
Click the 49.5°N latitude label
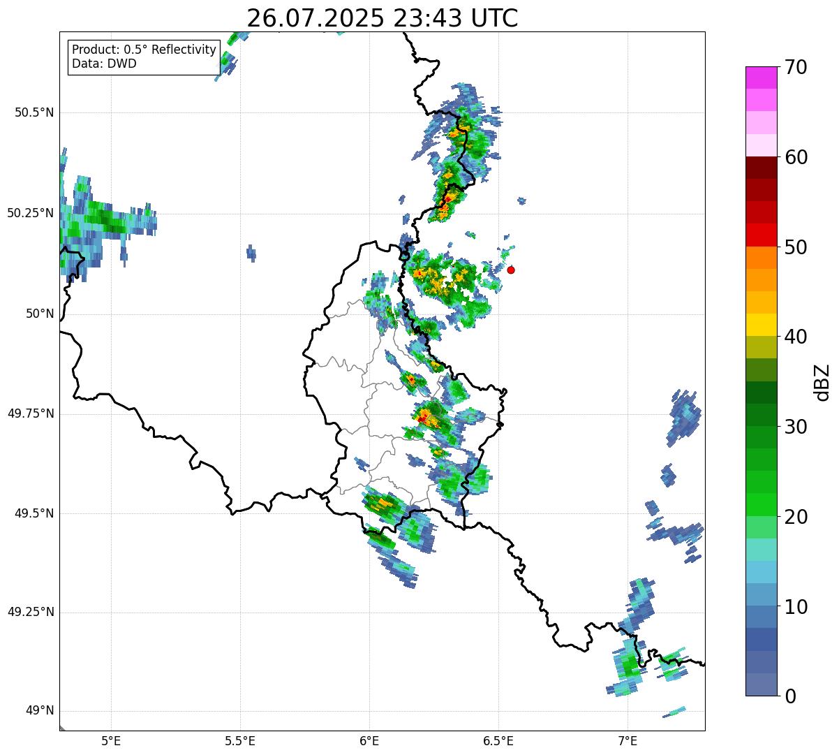34,513
